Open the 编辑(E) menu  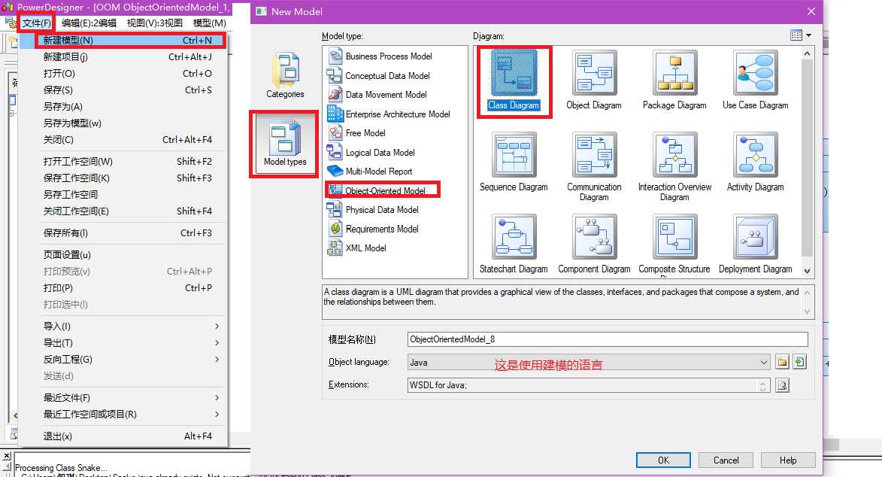point(89,23)
